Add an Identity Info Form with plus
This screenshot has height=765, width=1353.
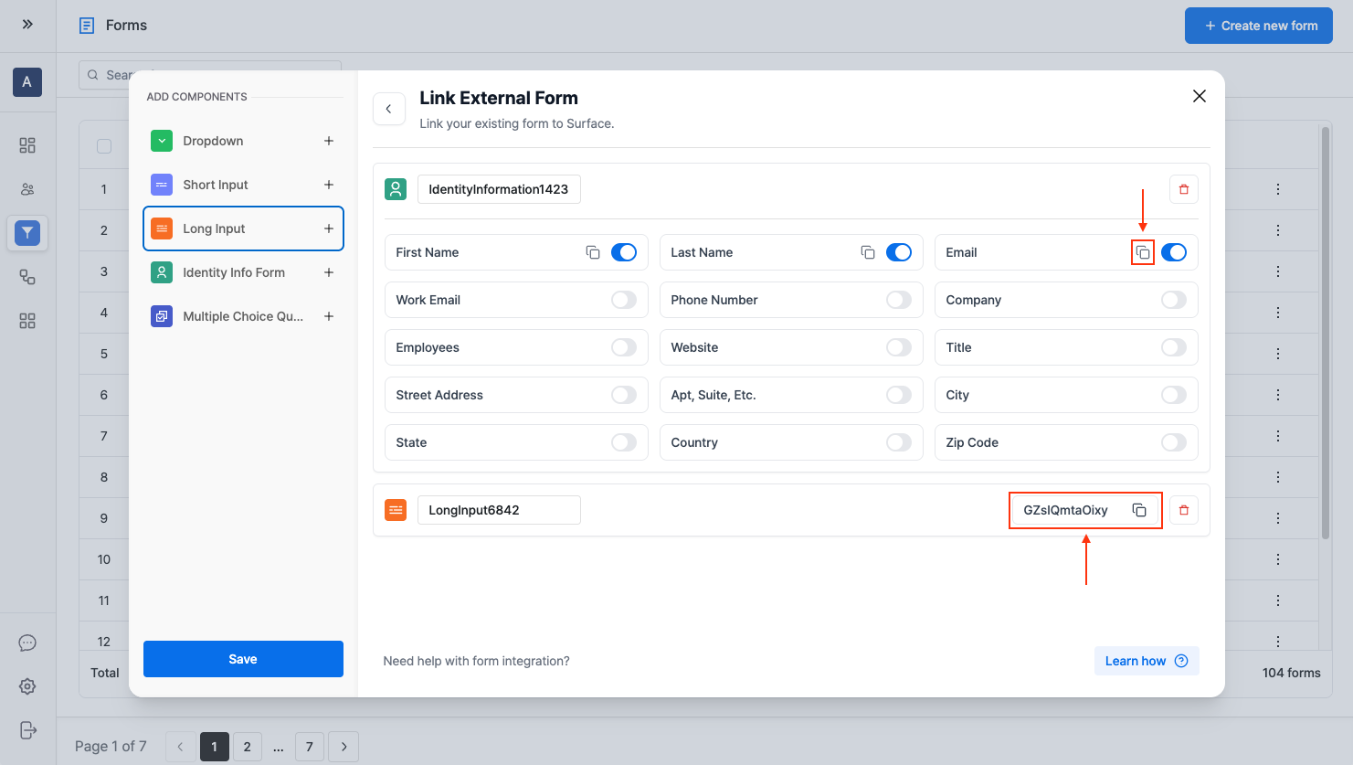tap(329, 272)
